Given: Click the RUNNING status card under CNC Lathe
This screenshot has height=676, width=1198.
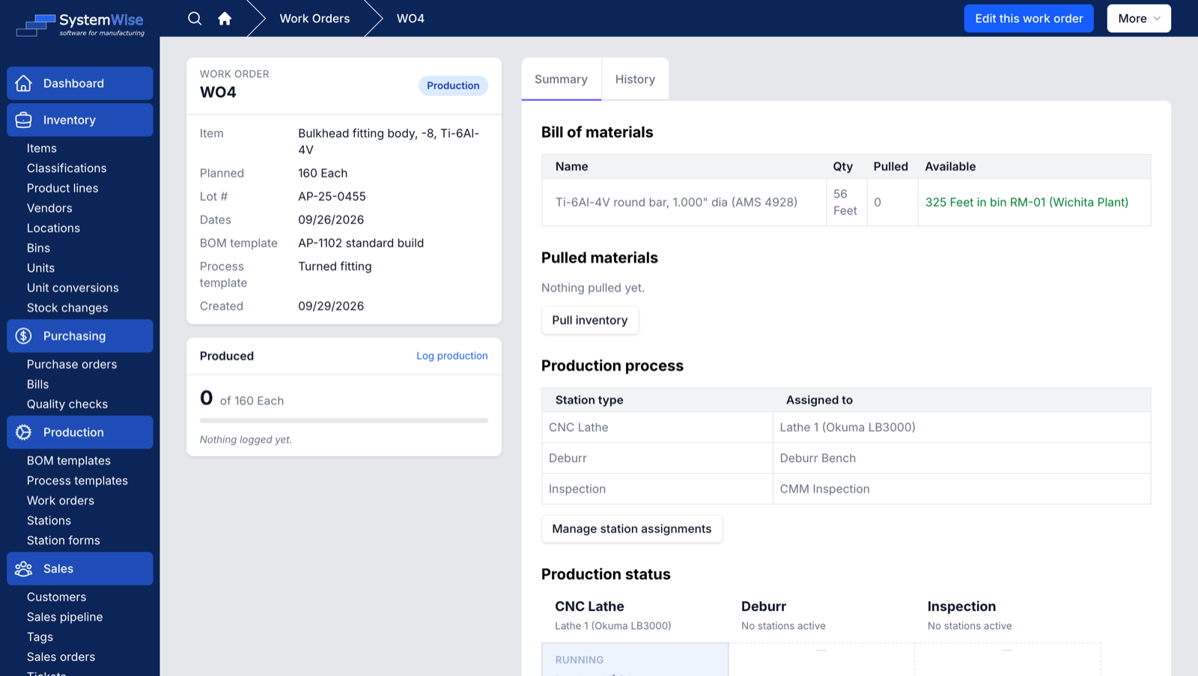Looking at the screenshot, I should pos(635,660).
